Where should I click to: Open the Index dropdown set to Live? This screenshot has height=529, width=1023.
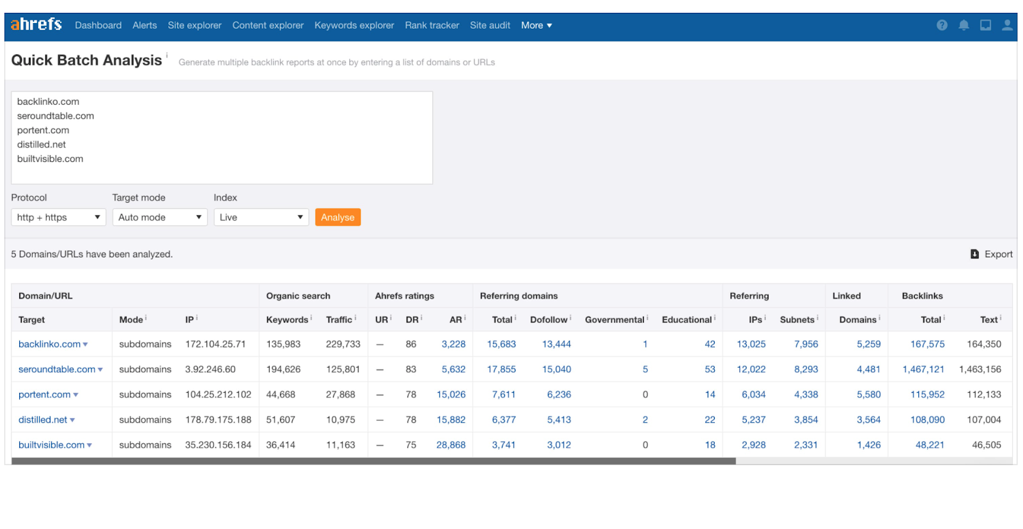261,217
